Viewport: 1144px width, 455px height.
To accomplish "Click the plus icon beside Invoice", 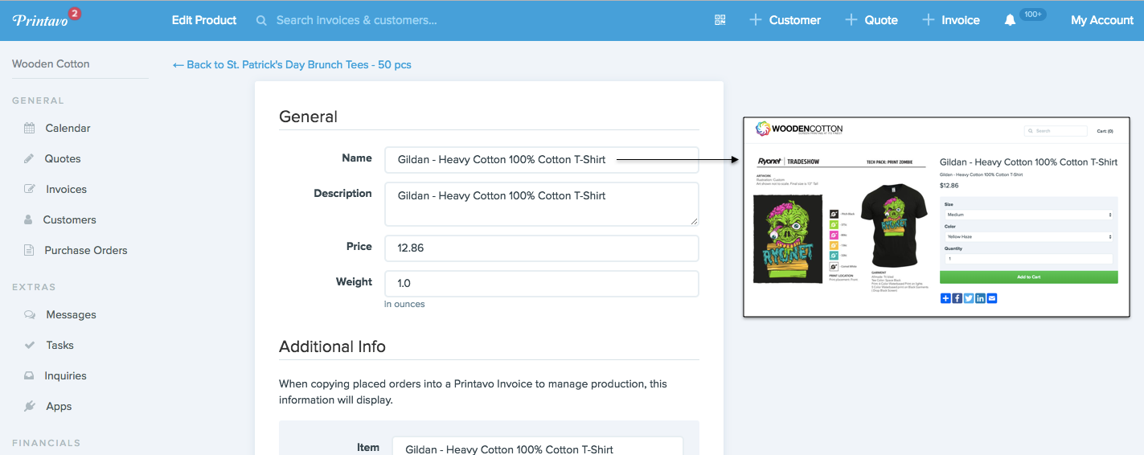I will [x=929, y=20].
